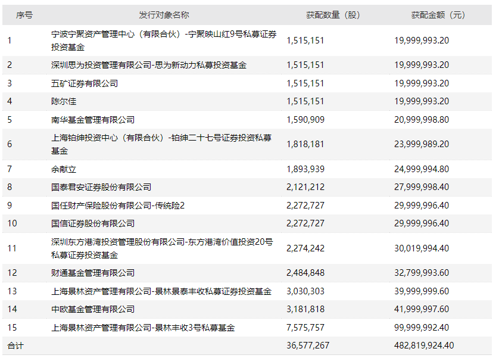Click the 获配金额（元） column header
The height and width of the screenshot is (361, 496).
tap(438, 15)
